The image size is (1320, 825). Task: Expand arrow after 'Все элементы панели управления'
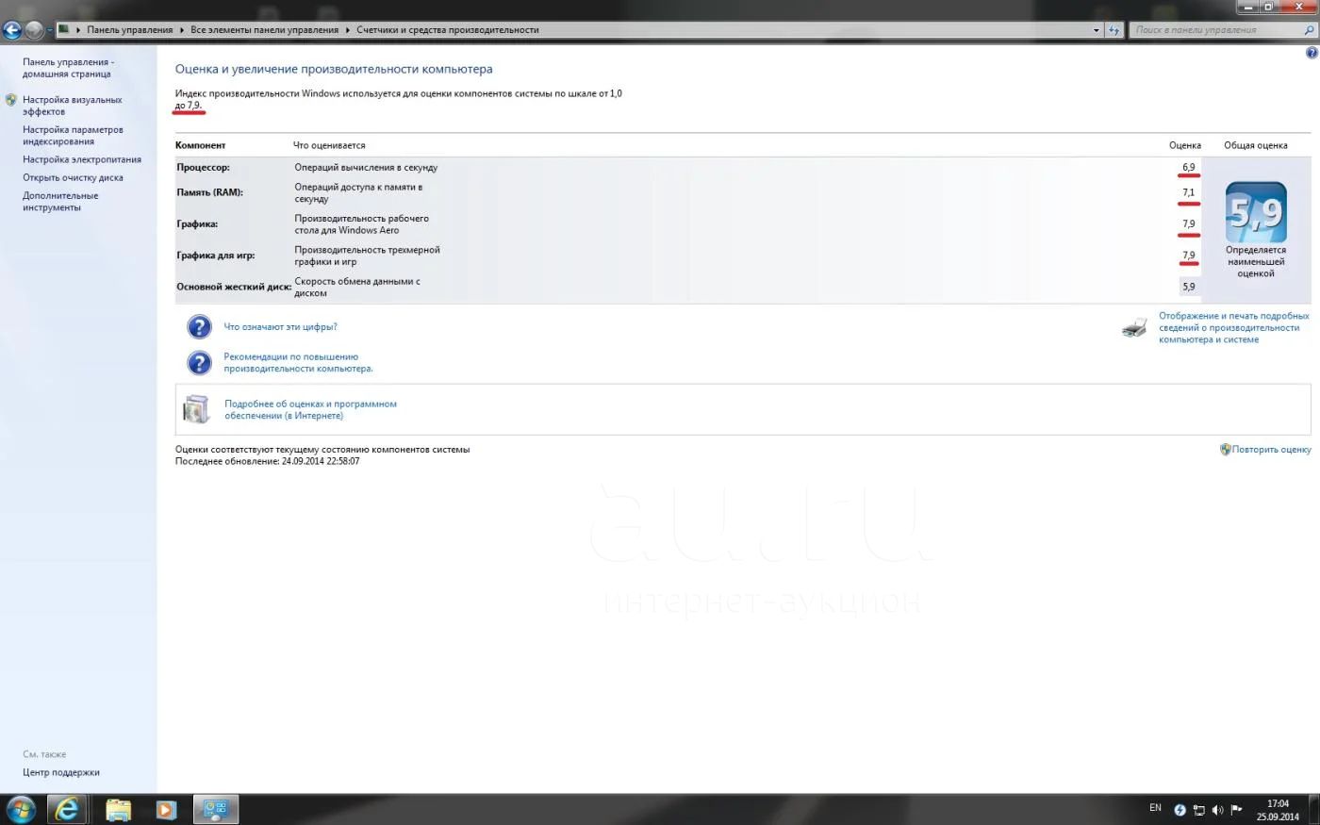pyautogui.click(x=347, y=30)
